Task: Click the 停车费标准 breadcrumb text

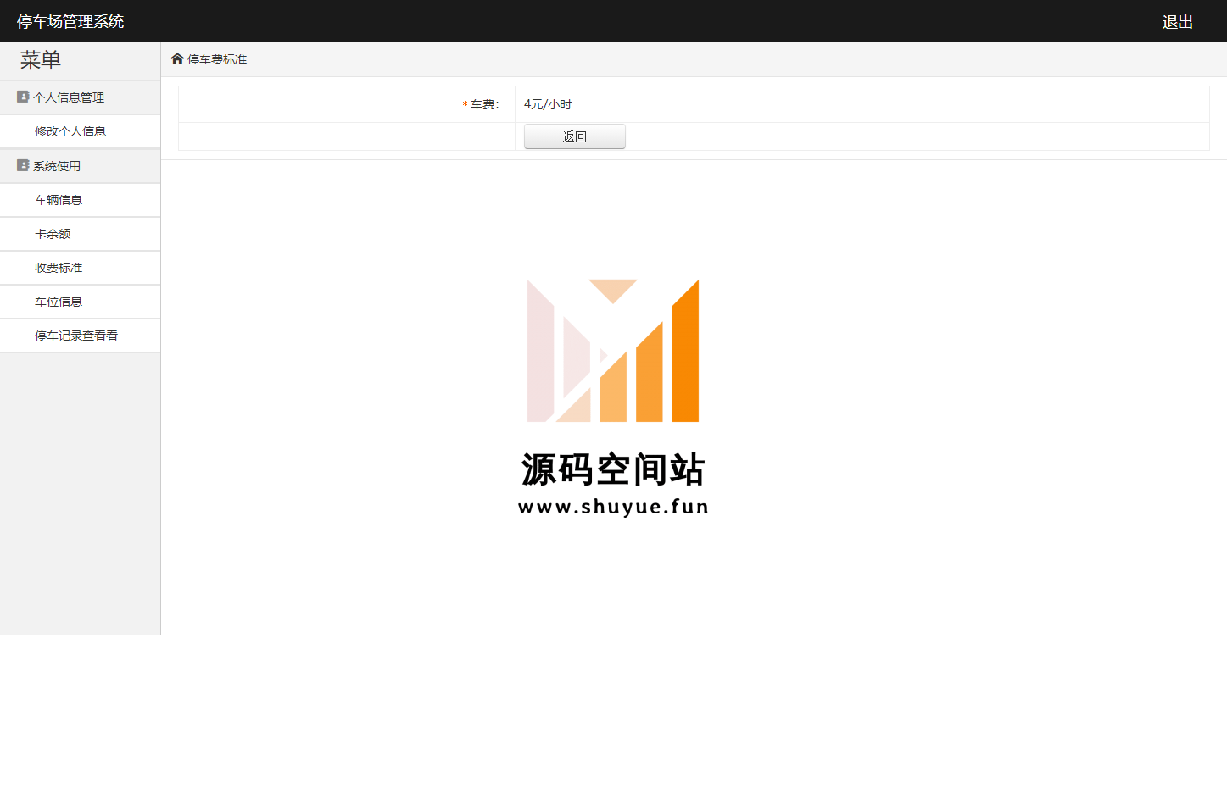Action: click(x=217, y=59)
